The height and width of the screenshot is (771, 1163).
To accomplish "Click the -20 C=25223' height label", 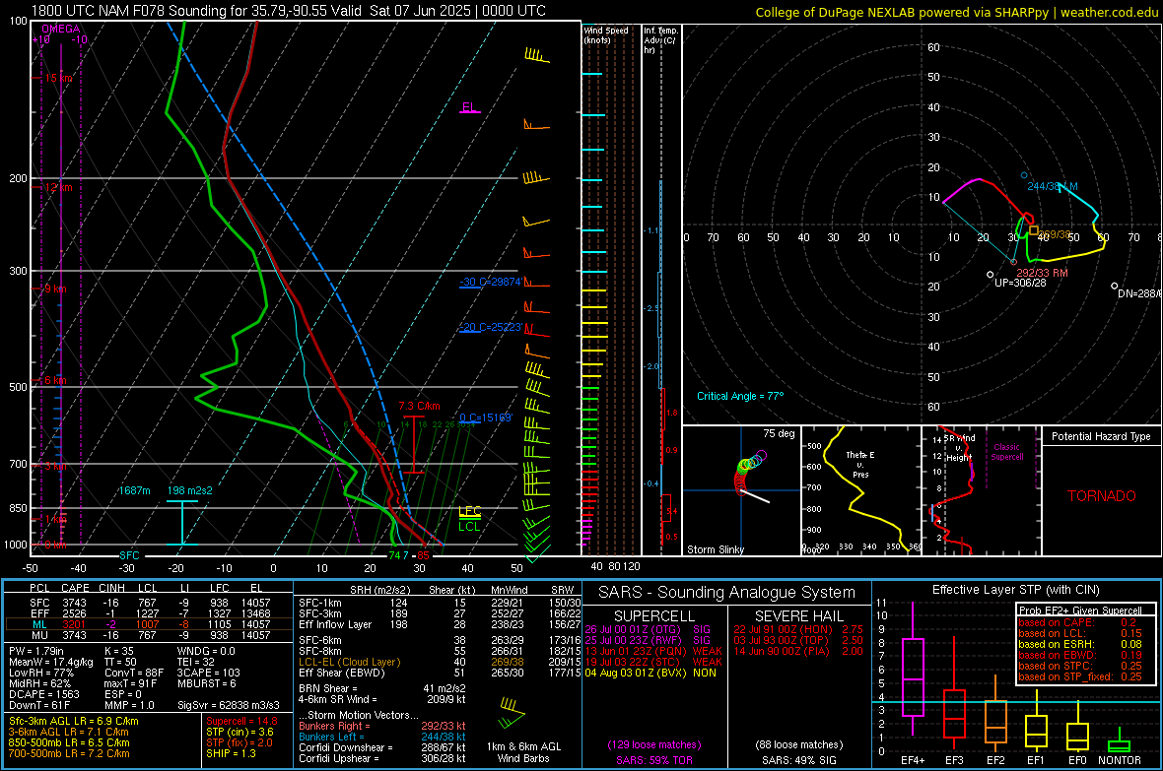I will coord(491,327).
